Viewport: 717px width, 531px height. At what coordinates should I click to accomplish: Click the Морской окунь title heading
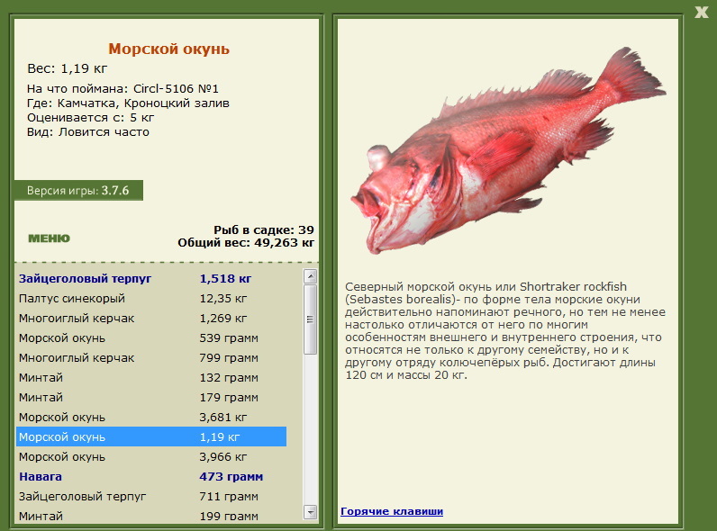(x=168, y=49)
